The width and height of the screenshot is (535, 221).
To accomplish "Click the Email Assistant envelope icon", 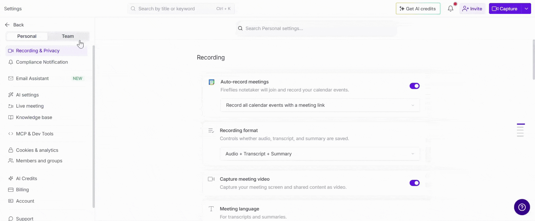I will click(11, 78).
